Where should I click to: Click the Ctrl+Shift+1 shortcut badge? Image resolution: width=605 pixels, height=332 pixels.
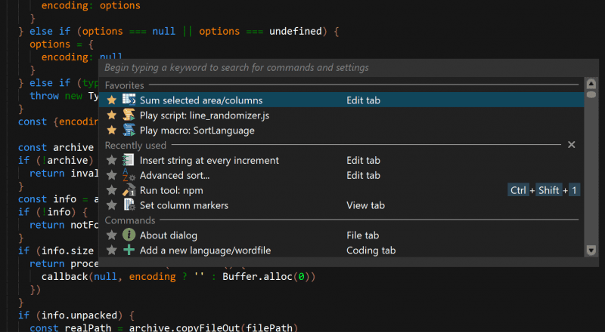(x=544, y=190)
